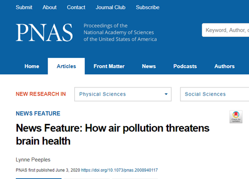The height and width of the screenshot is (179, 249).
Task: Click the Check for updates badge icon
Action: point(236,117)
